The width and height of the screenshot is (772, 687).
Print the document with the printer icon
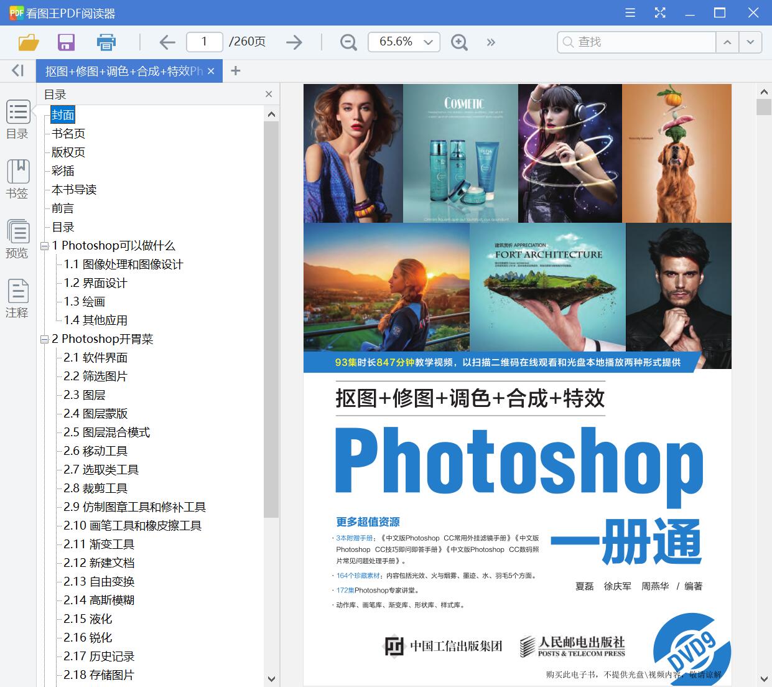click(x=106, y=42)
